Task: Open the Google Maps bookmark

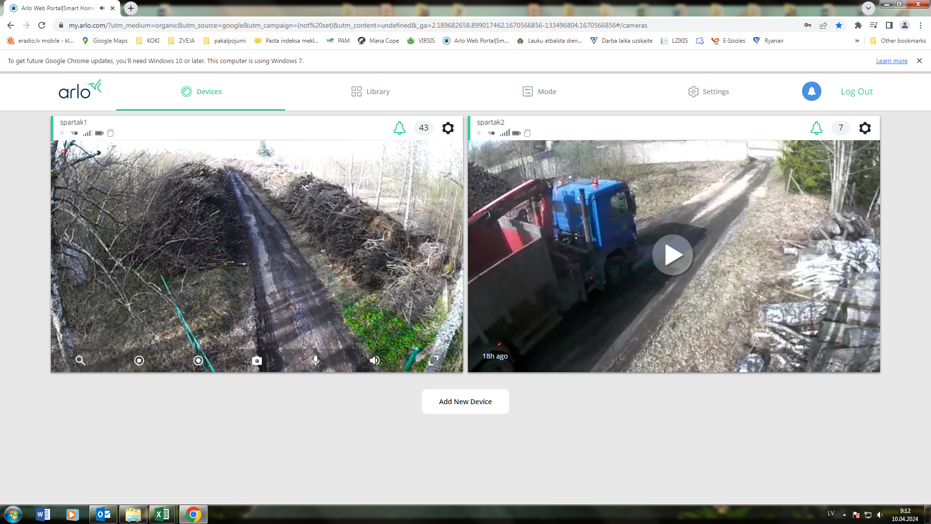Action: pos(105,41)
